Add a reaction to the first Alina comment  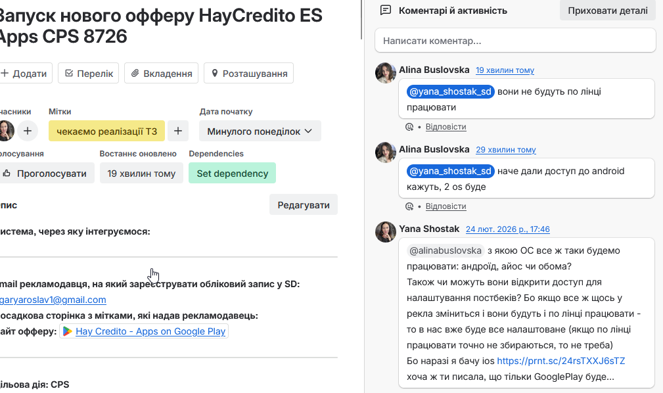pos(409,127)
